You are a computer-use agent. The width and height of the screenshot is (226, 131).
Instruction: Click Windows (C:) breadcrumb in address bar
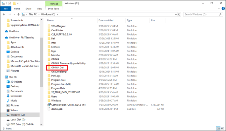tap(48, 14)
